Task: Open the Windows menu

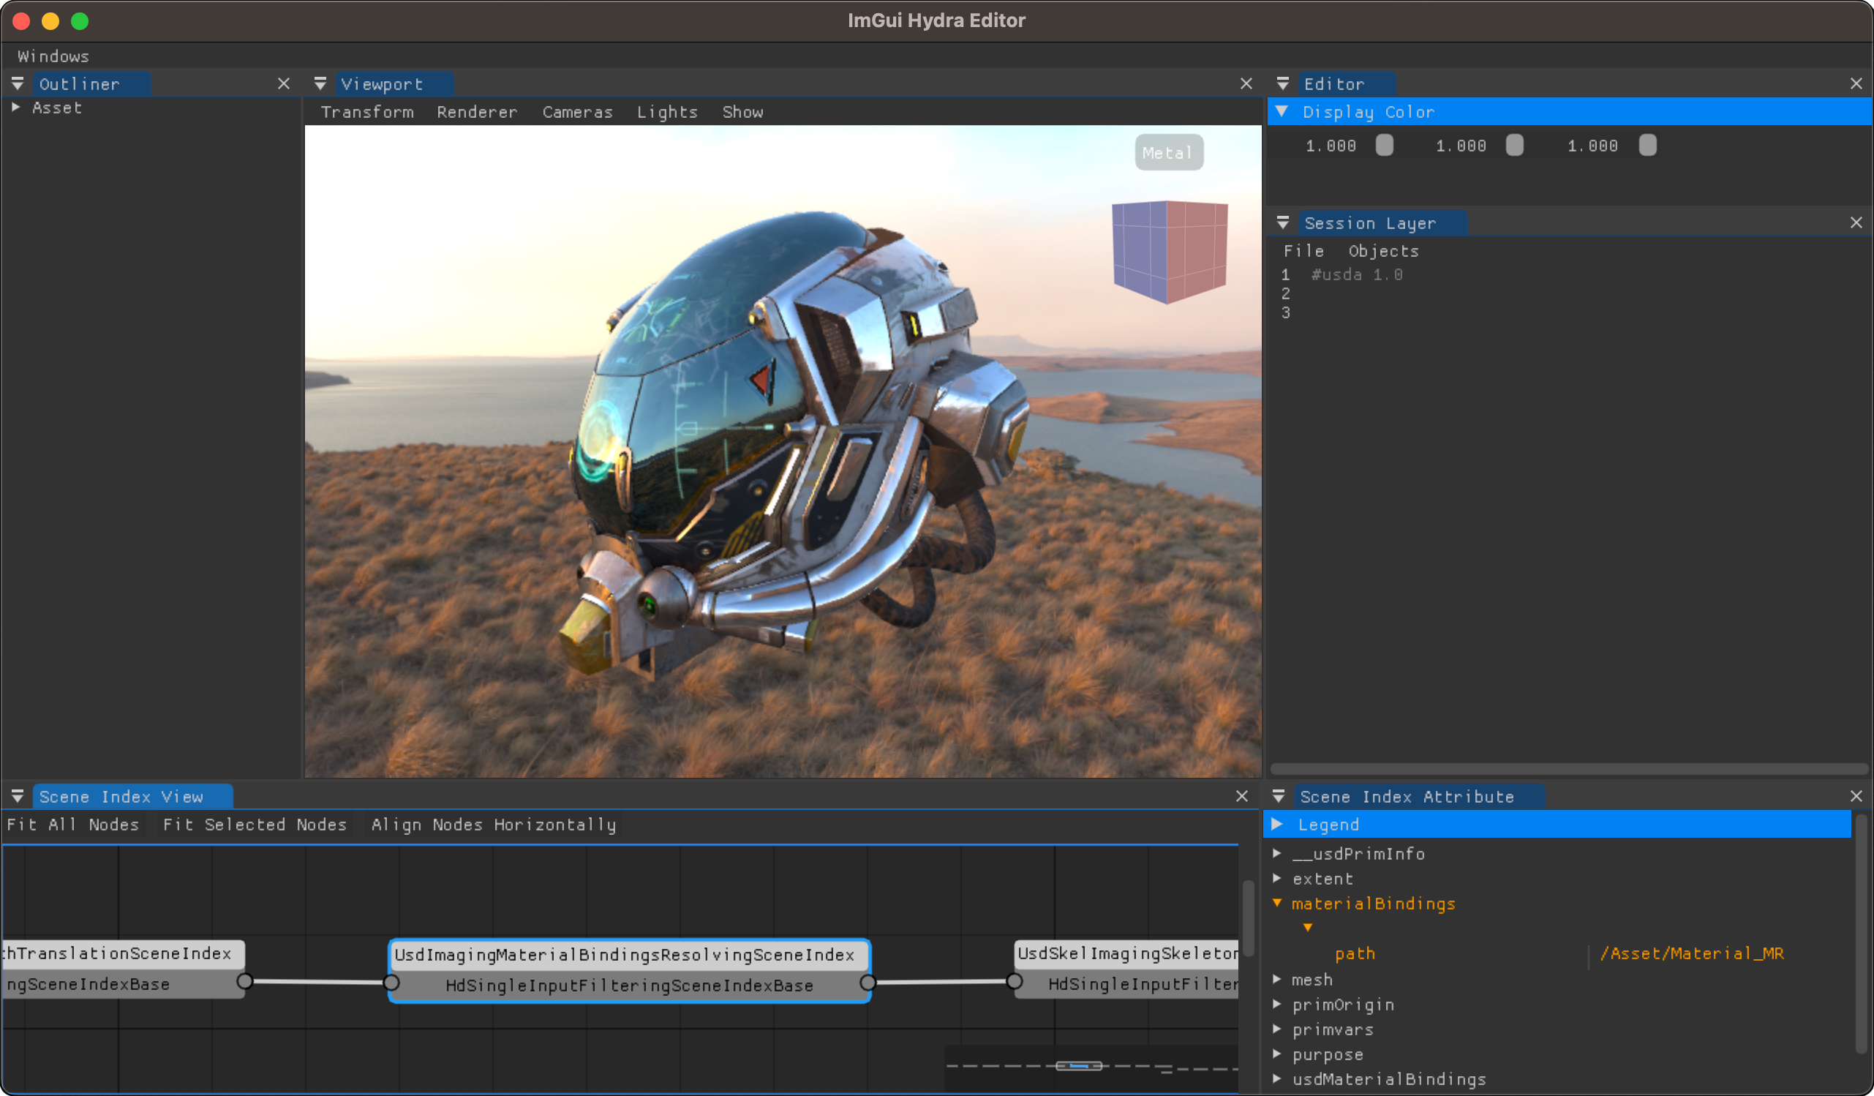Action: click(x=53, y=56)
